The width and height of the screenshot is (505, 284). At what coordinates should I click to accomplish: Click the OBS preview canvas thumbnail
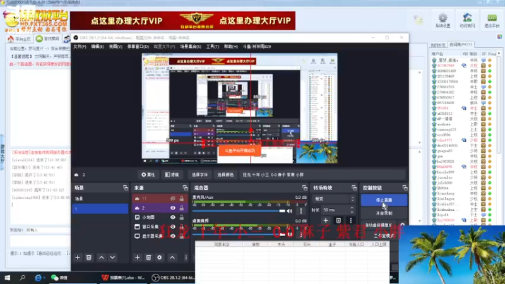click(x=240, y=108)
